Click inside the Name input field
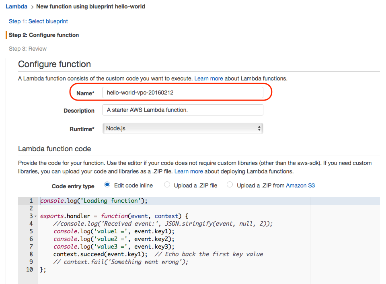This screenshot has width=386, height=284. click(183, 92)
